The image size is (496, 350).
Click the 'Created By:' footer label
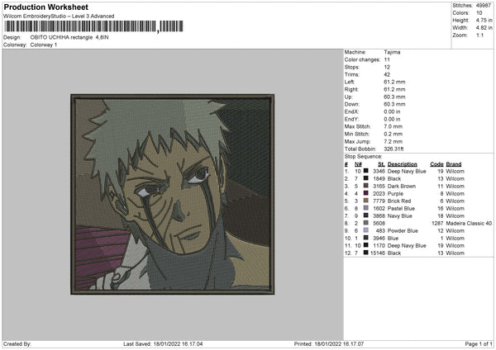pyautogui.click(x=17, y=344)
